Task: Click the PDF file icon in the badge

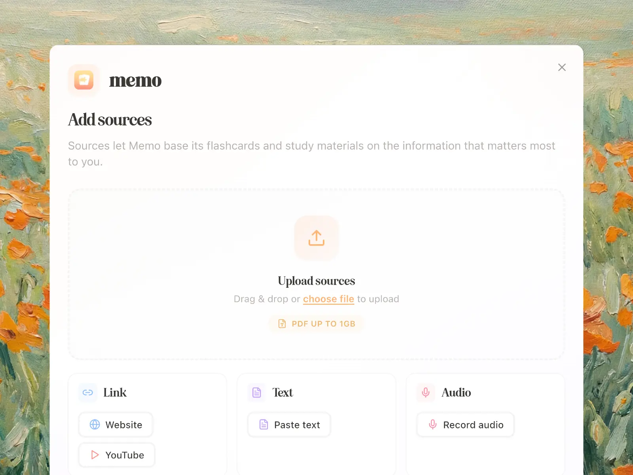Action: click(x=282, y=323)
